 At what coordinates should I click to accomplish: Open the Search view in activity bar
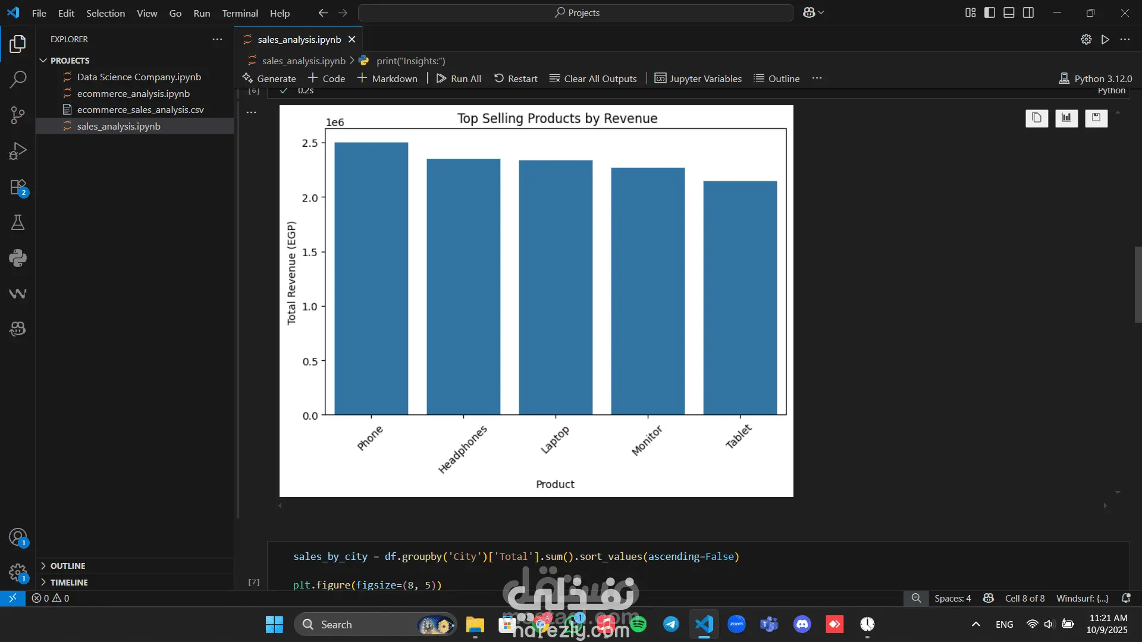tap(18, 79)
